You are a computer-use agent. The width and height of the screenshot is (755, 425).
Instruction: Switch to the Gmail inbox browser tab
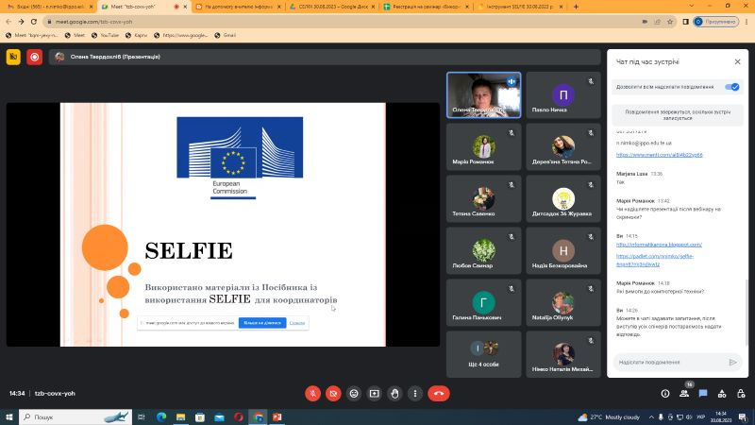(x=50, y=7)
